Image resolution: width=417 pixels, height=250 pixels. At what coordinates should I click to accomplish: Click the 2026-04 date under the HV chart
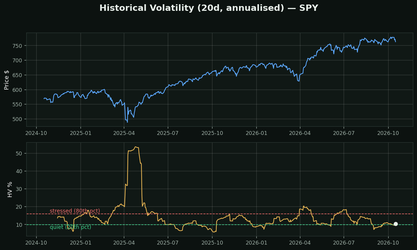point(300,242)
